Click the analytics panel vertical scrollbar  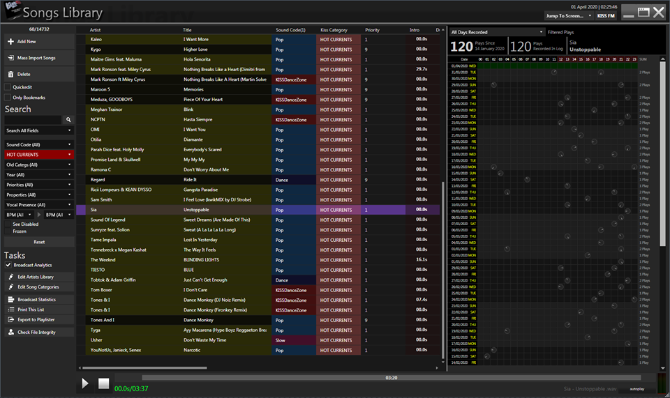click(x=663, y=153)
